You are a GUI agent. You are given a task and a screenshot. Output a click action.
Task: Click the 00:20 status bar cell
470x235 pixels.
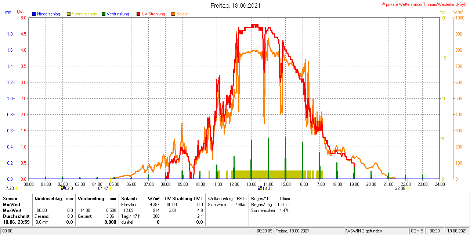435,231
